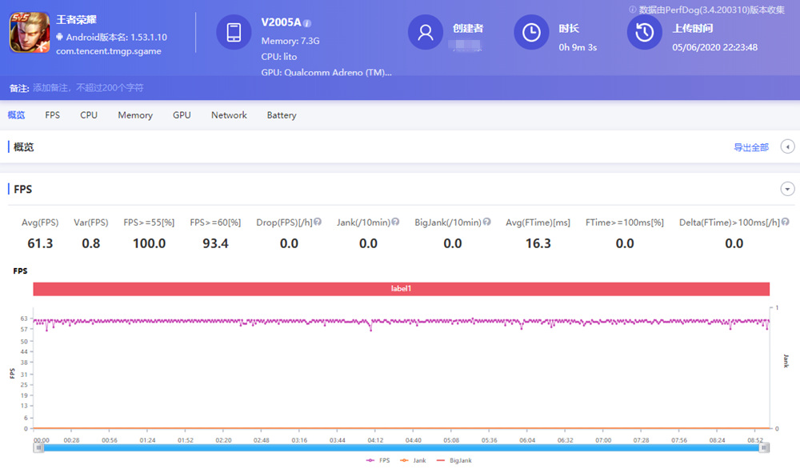Image resolution: width=800 pixels, height=469 pixels.
Task: Click the collapse arrow next to 导出全部
Action: point(786,147)
